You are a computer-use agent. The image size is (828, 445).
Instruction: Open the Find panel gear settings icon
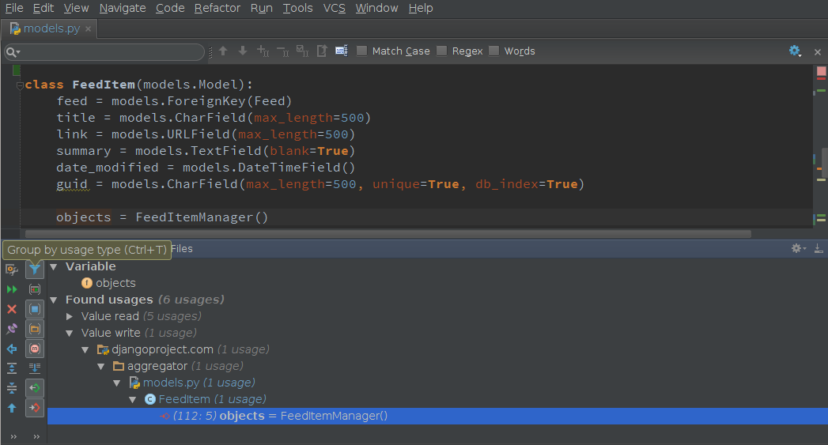798,248
